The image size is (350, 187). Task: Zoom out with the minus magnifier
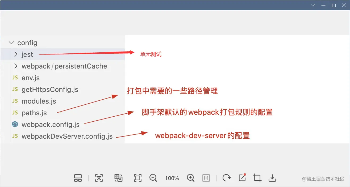[x=153, y=178]
